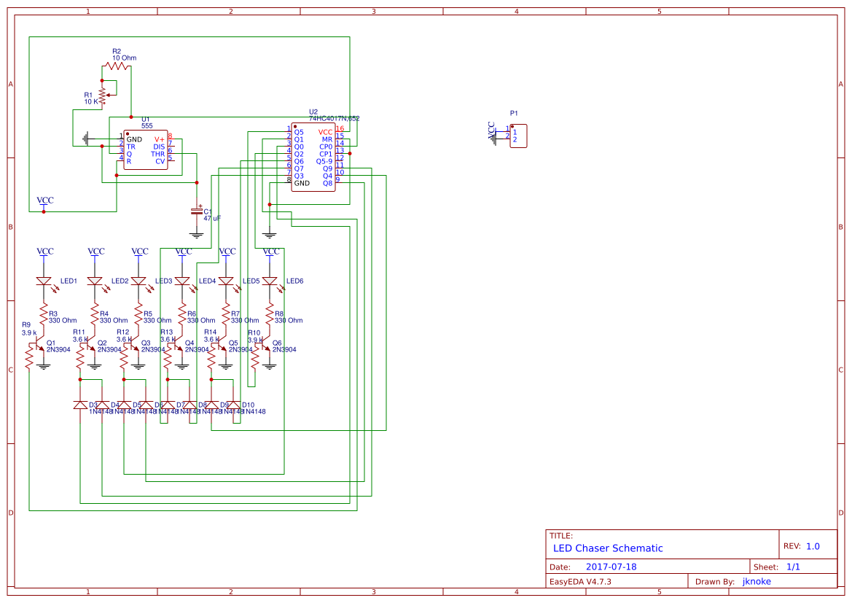Select the resistor R2 10 Ohm symbol
The image size is (852, 603).
[117, 64]
